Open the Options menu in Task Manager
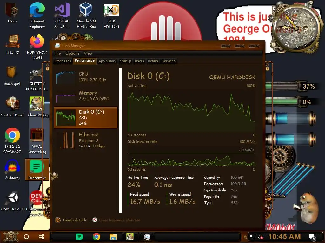325x243 pixels. 72,53
